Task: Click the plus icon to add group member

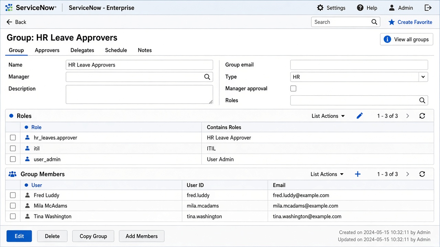Action: 357,174
